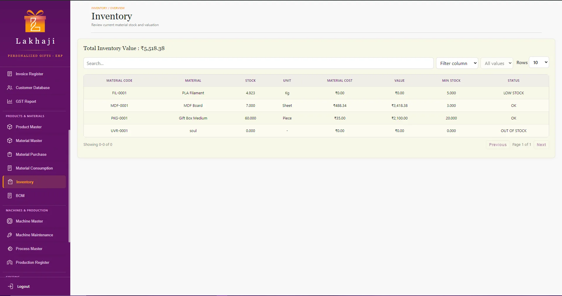
Task: Click the sidebar vertical scrollbar
Action: tap(69, 186)
